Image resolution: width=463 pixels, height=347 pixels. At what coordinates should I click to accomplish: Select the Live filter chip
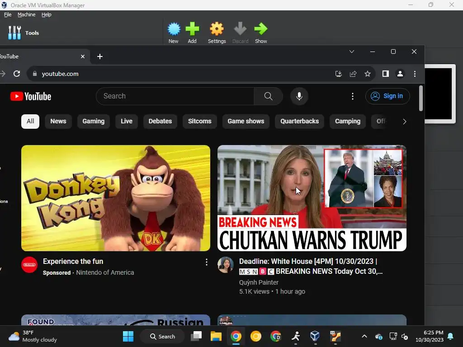coord(127,121)
